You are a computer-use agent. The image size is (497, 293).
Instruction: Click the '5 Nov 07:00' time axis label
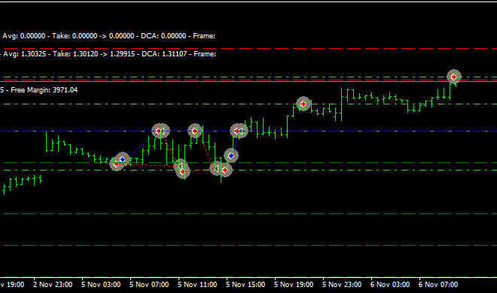pos(149,285)
